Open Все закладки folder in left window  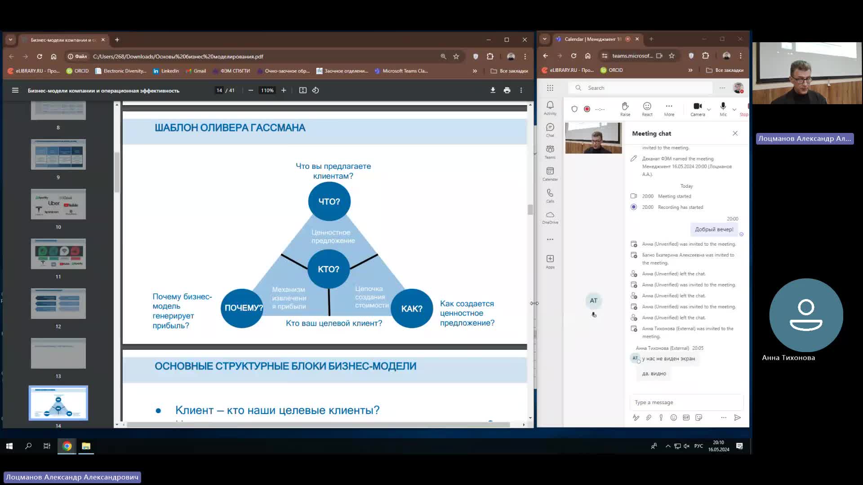tap(509, 71)
